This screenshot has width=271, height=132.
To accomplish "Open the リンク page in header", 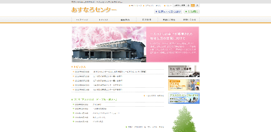I will [169, 6].
